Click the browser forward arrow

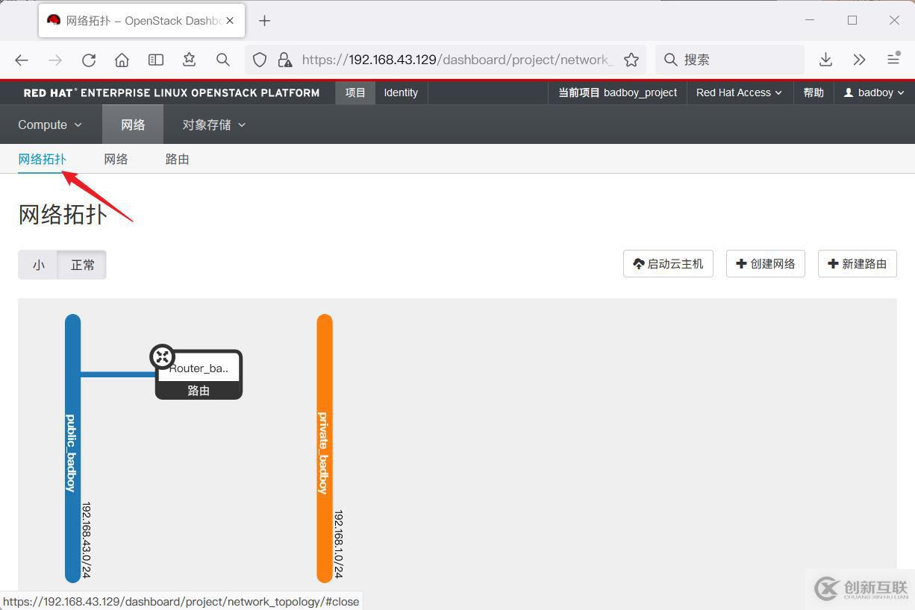[x=55, y=60]
